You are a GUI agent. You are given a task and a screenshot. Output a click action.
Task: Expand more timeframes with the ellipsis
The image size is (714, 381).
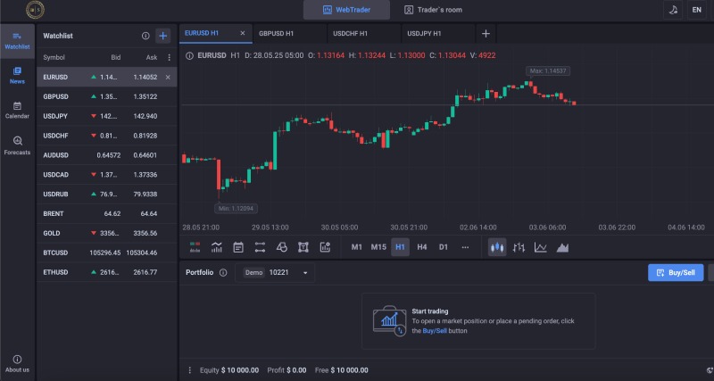point(465,247)
